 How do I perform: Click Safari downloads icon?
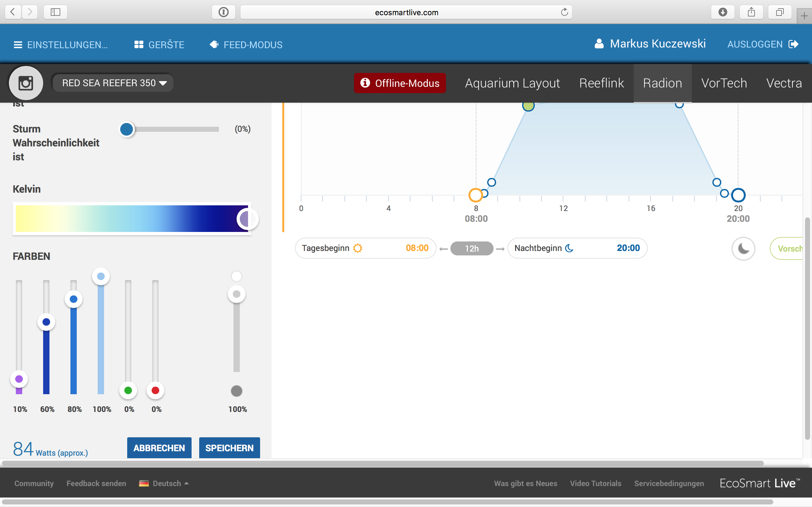click(723, 12)
